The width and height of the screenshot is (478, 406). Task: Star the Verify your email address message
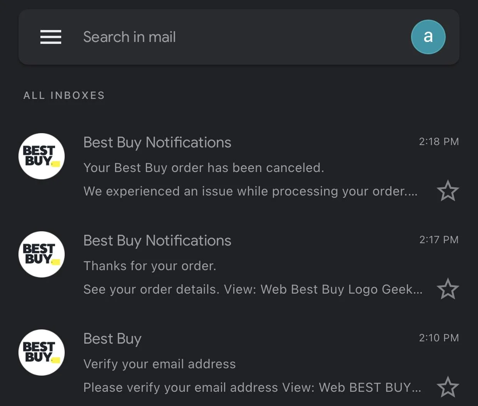click(x=448, y=387)
